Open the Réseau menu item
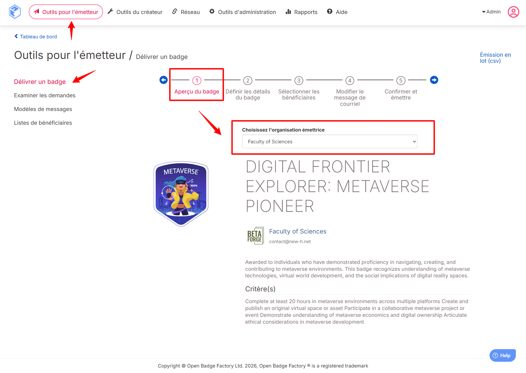 [186, 12]
